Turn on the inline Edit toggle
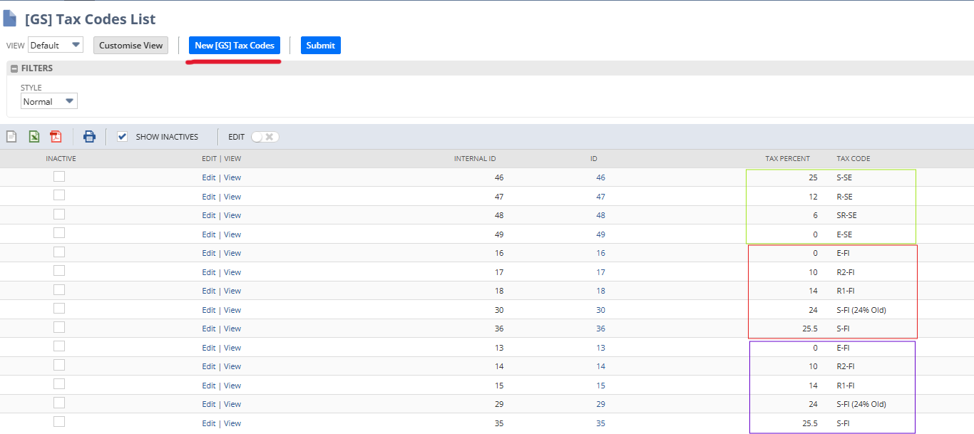Screen dimensions: 974x434 [265, 137]
